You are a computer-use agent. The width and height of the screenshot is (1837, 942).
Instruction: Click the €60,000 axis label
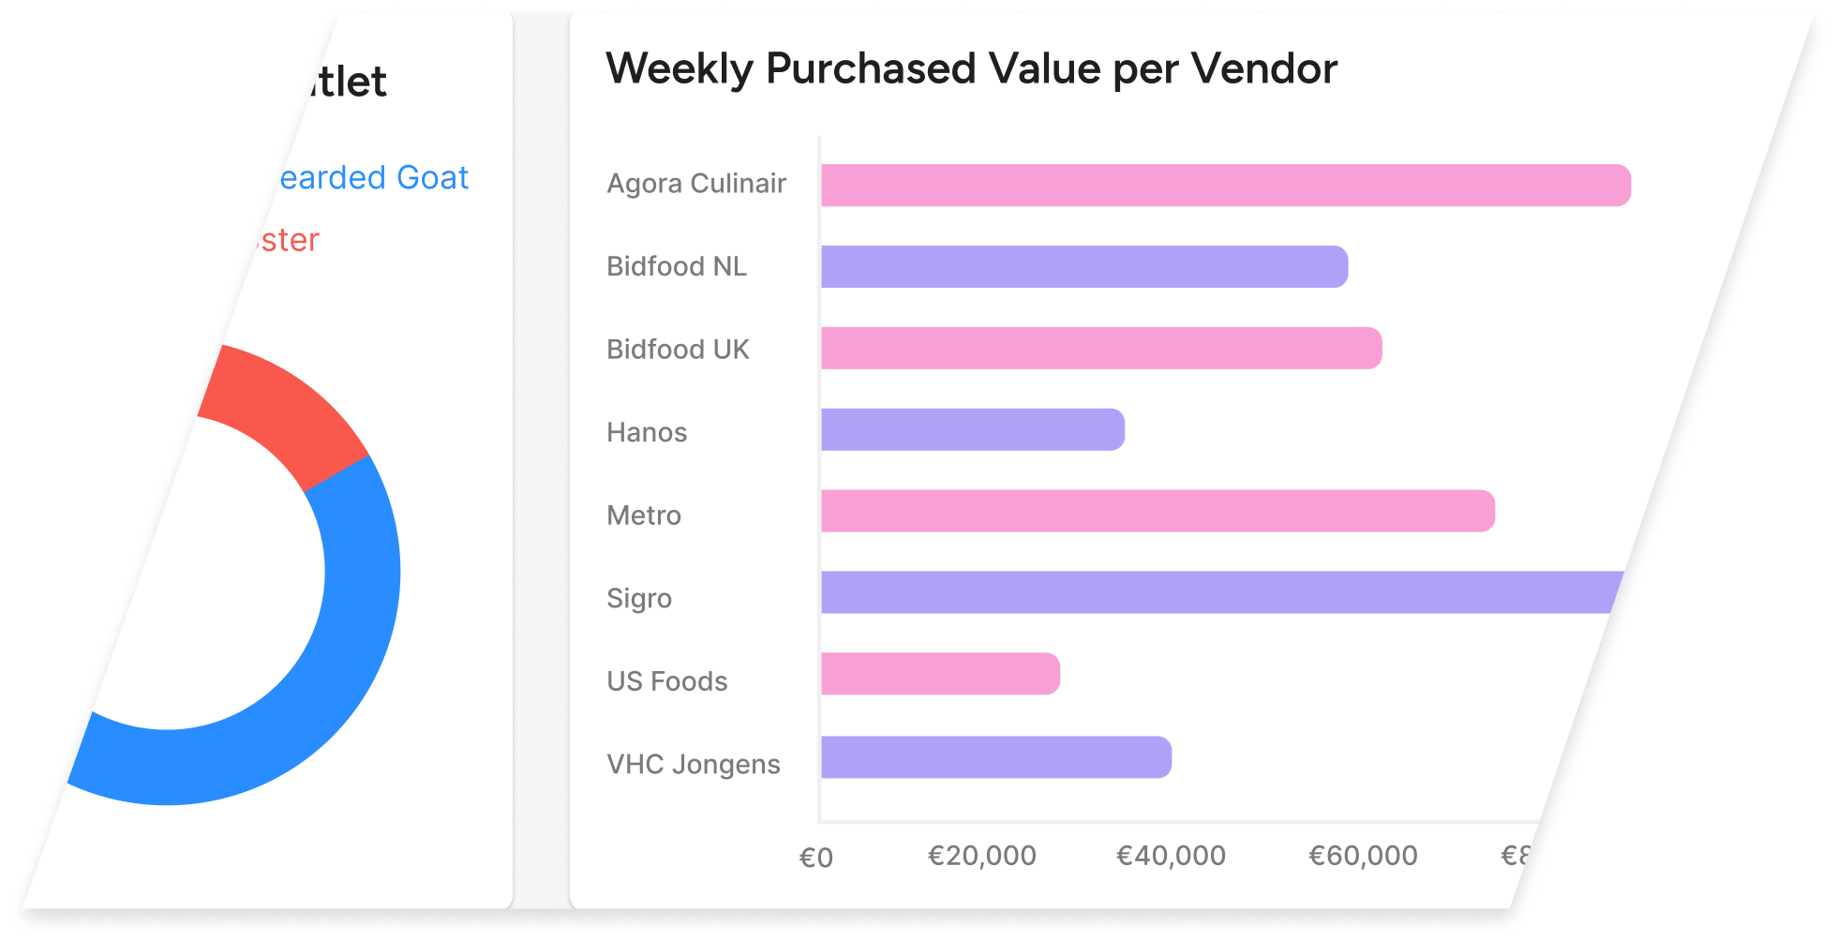pos(1363,856)
